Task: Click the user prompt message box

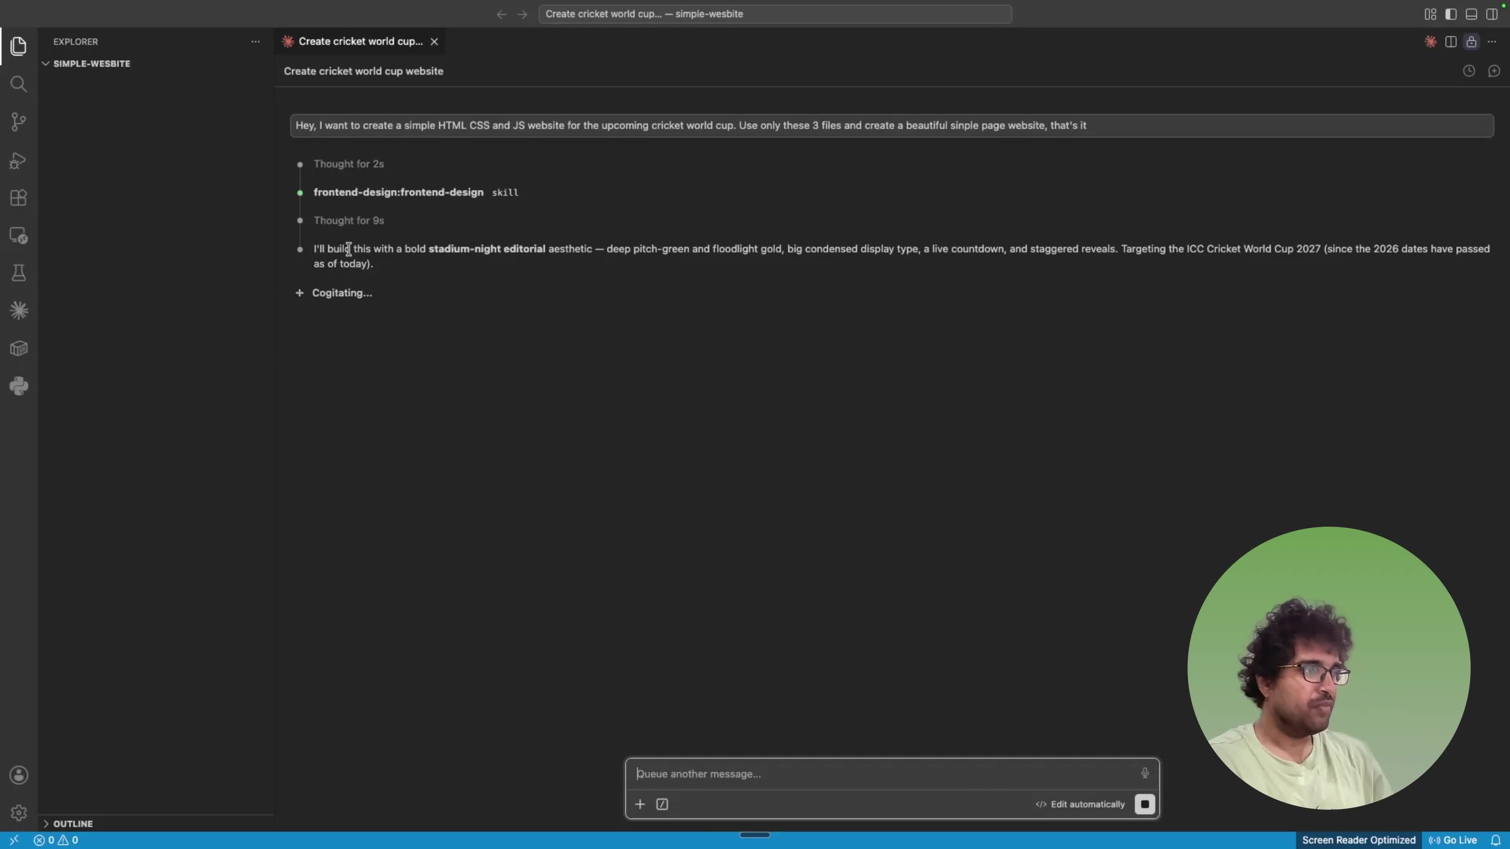Action: [x=891, y=125]
